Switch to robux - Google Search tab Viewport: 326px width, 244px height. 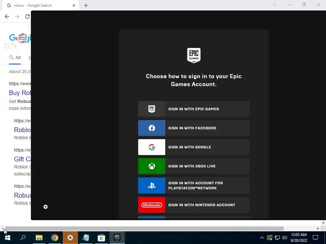click(40, 5)
